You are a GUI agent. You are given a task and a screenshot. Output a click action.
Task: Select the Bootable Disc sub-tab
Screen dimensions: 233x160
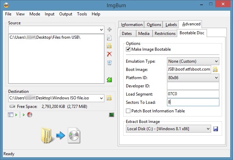click(x=192, y=33)
